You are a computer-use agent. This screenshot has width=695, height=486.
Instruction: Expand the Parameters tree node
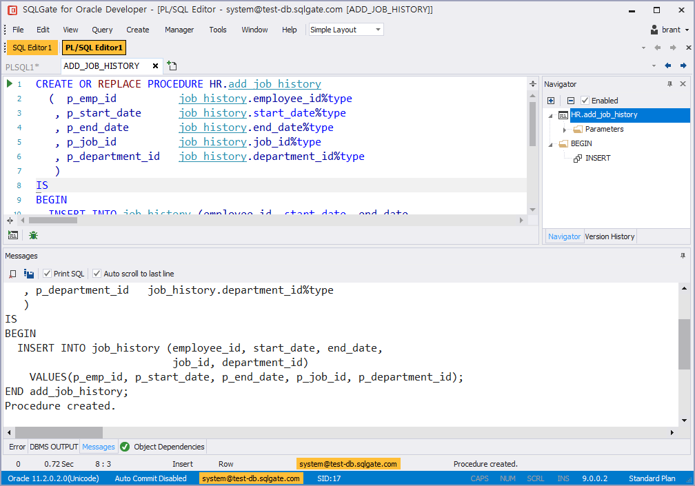pyautogui.click(x=564, y=130)
